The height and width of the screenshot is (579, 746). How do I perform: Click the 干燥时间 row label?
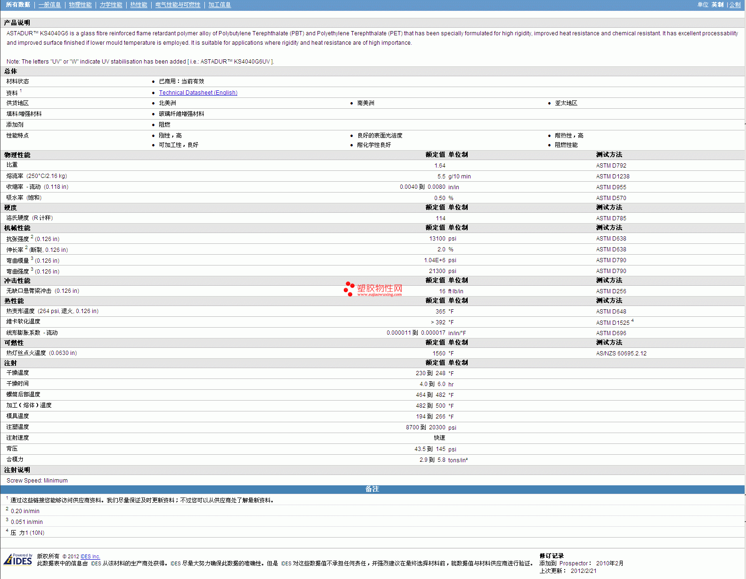click(x=17, y=384)
